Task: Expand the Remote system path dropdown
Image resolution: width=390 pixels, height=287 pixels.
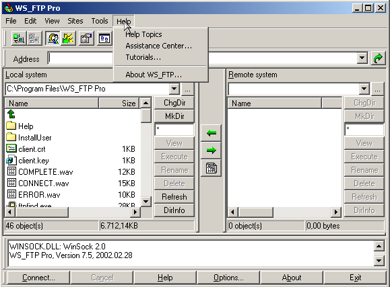Action: pyautogui.click(x=364, y=89)
